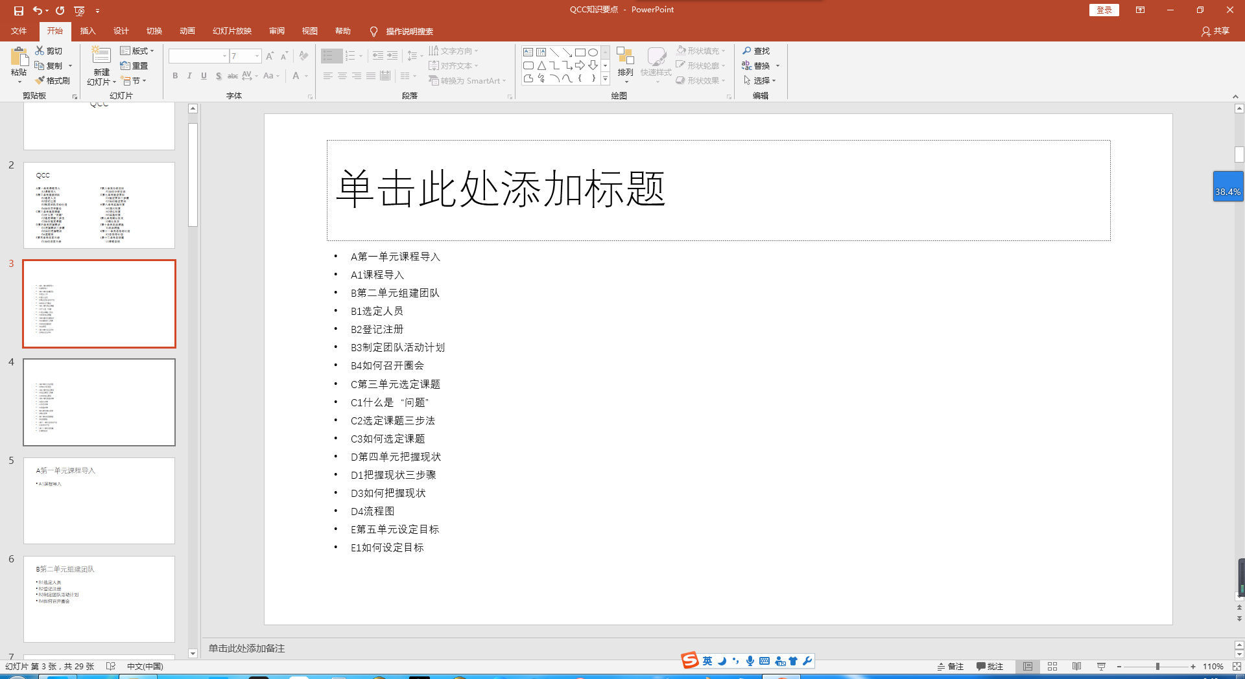Decrease list indent level
1245x679 pixels.
pyautogui.click(x=378, y=56)
